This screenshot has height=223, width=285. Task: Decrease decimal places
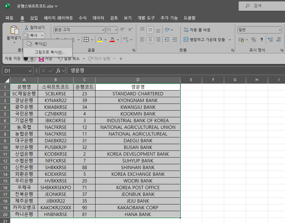pos(278,40)
